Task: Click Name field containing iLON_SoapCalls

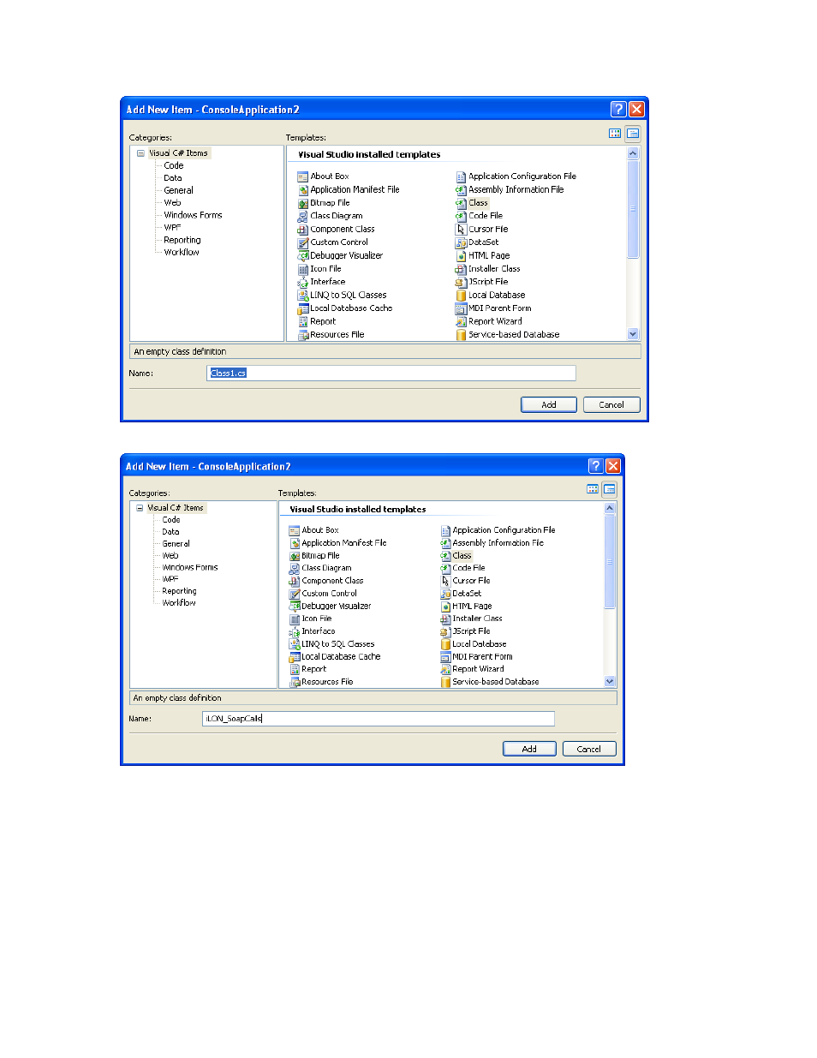Action: pos(379,719)
